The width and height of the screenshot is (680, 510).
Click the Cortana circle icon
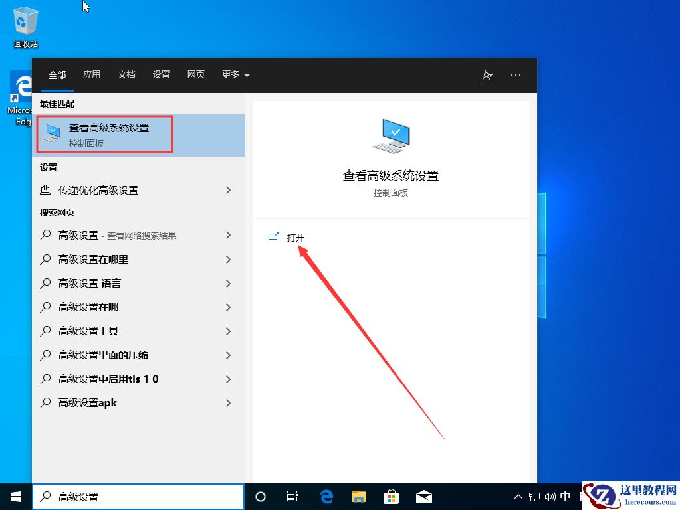tap(260, 496)
